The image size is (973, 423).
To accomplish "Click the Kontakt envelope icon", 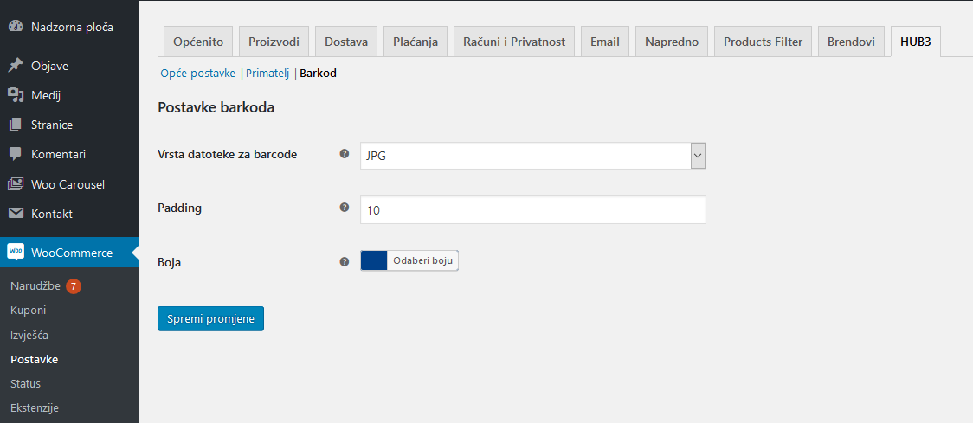I will click(16, 214).
